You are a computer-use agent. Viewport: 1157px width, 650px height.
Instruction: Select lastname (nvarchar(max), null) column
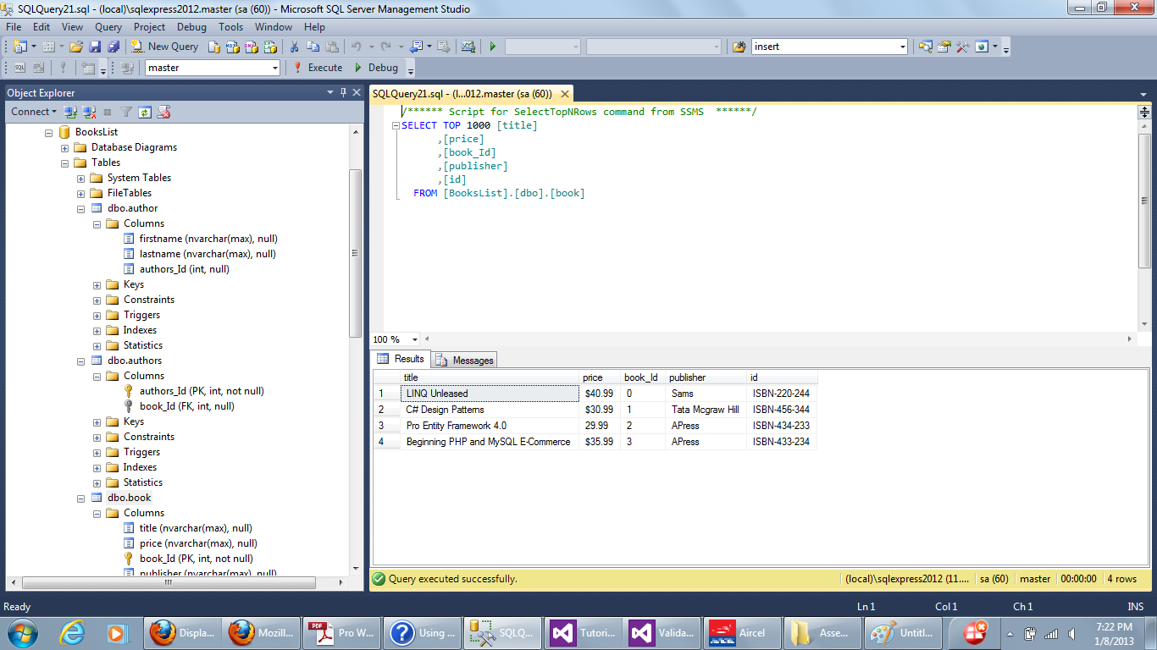point(208,254)
